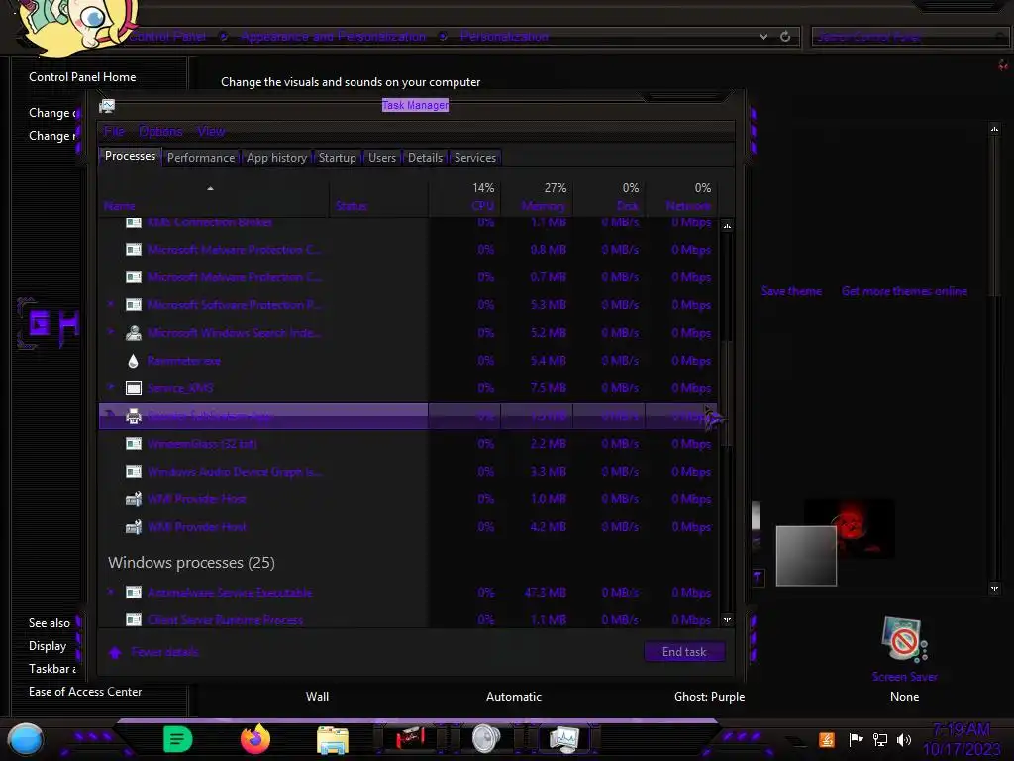The height and width of the screenshot is (761, 1014).
Task: Open the Options menu
Action: click(160, 132)
